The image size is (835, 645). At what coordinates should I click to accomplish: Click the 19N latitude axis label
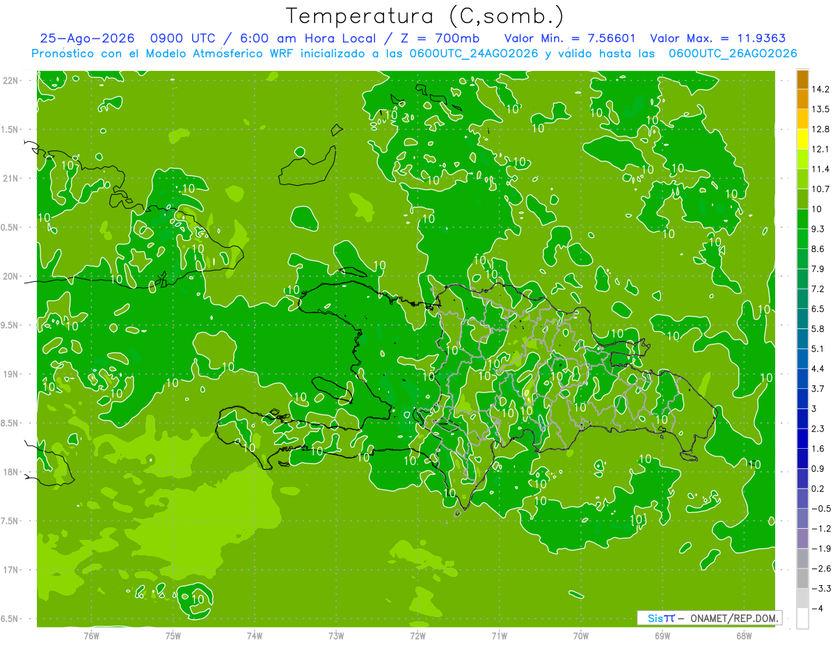point(10,374)
